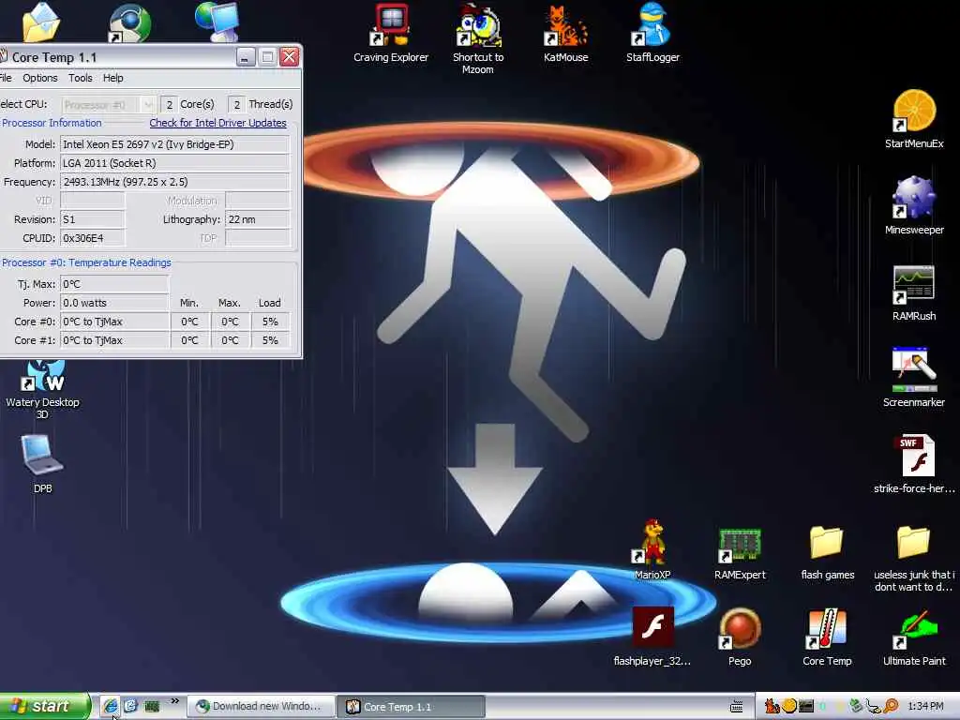
Task: Select the strike-force-her SWF file icon
Action: [914, 457]
